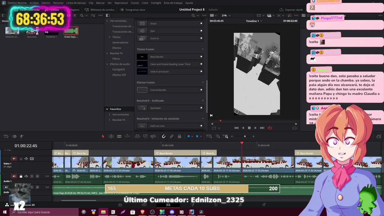Click the viewer scrub bar playhead
The height and width of the screenshot is (216, 384).
[x=220, y=121]
